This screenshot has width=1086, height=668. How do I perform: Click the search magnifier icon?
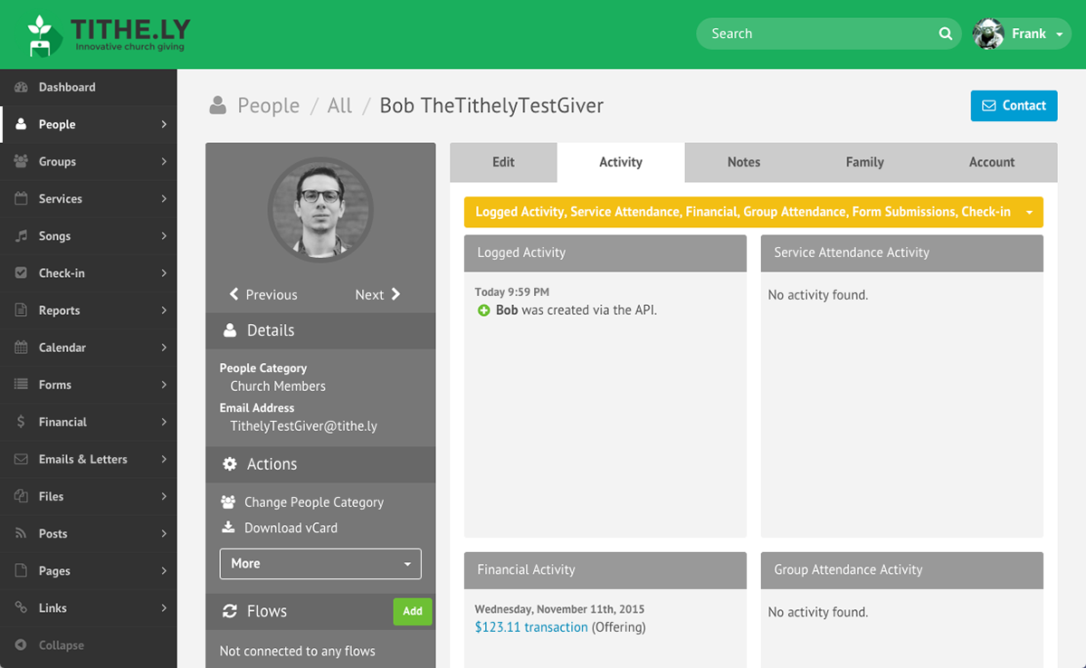tap(945, 33)
